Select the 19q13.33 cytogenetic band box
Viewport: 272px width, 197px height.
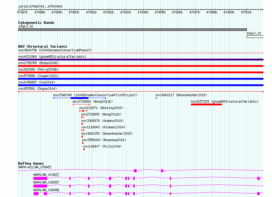[255, 37]
